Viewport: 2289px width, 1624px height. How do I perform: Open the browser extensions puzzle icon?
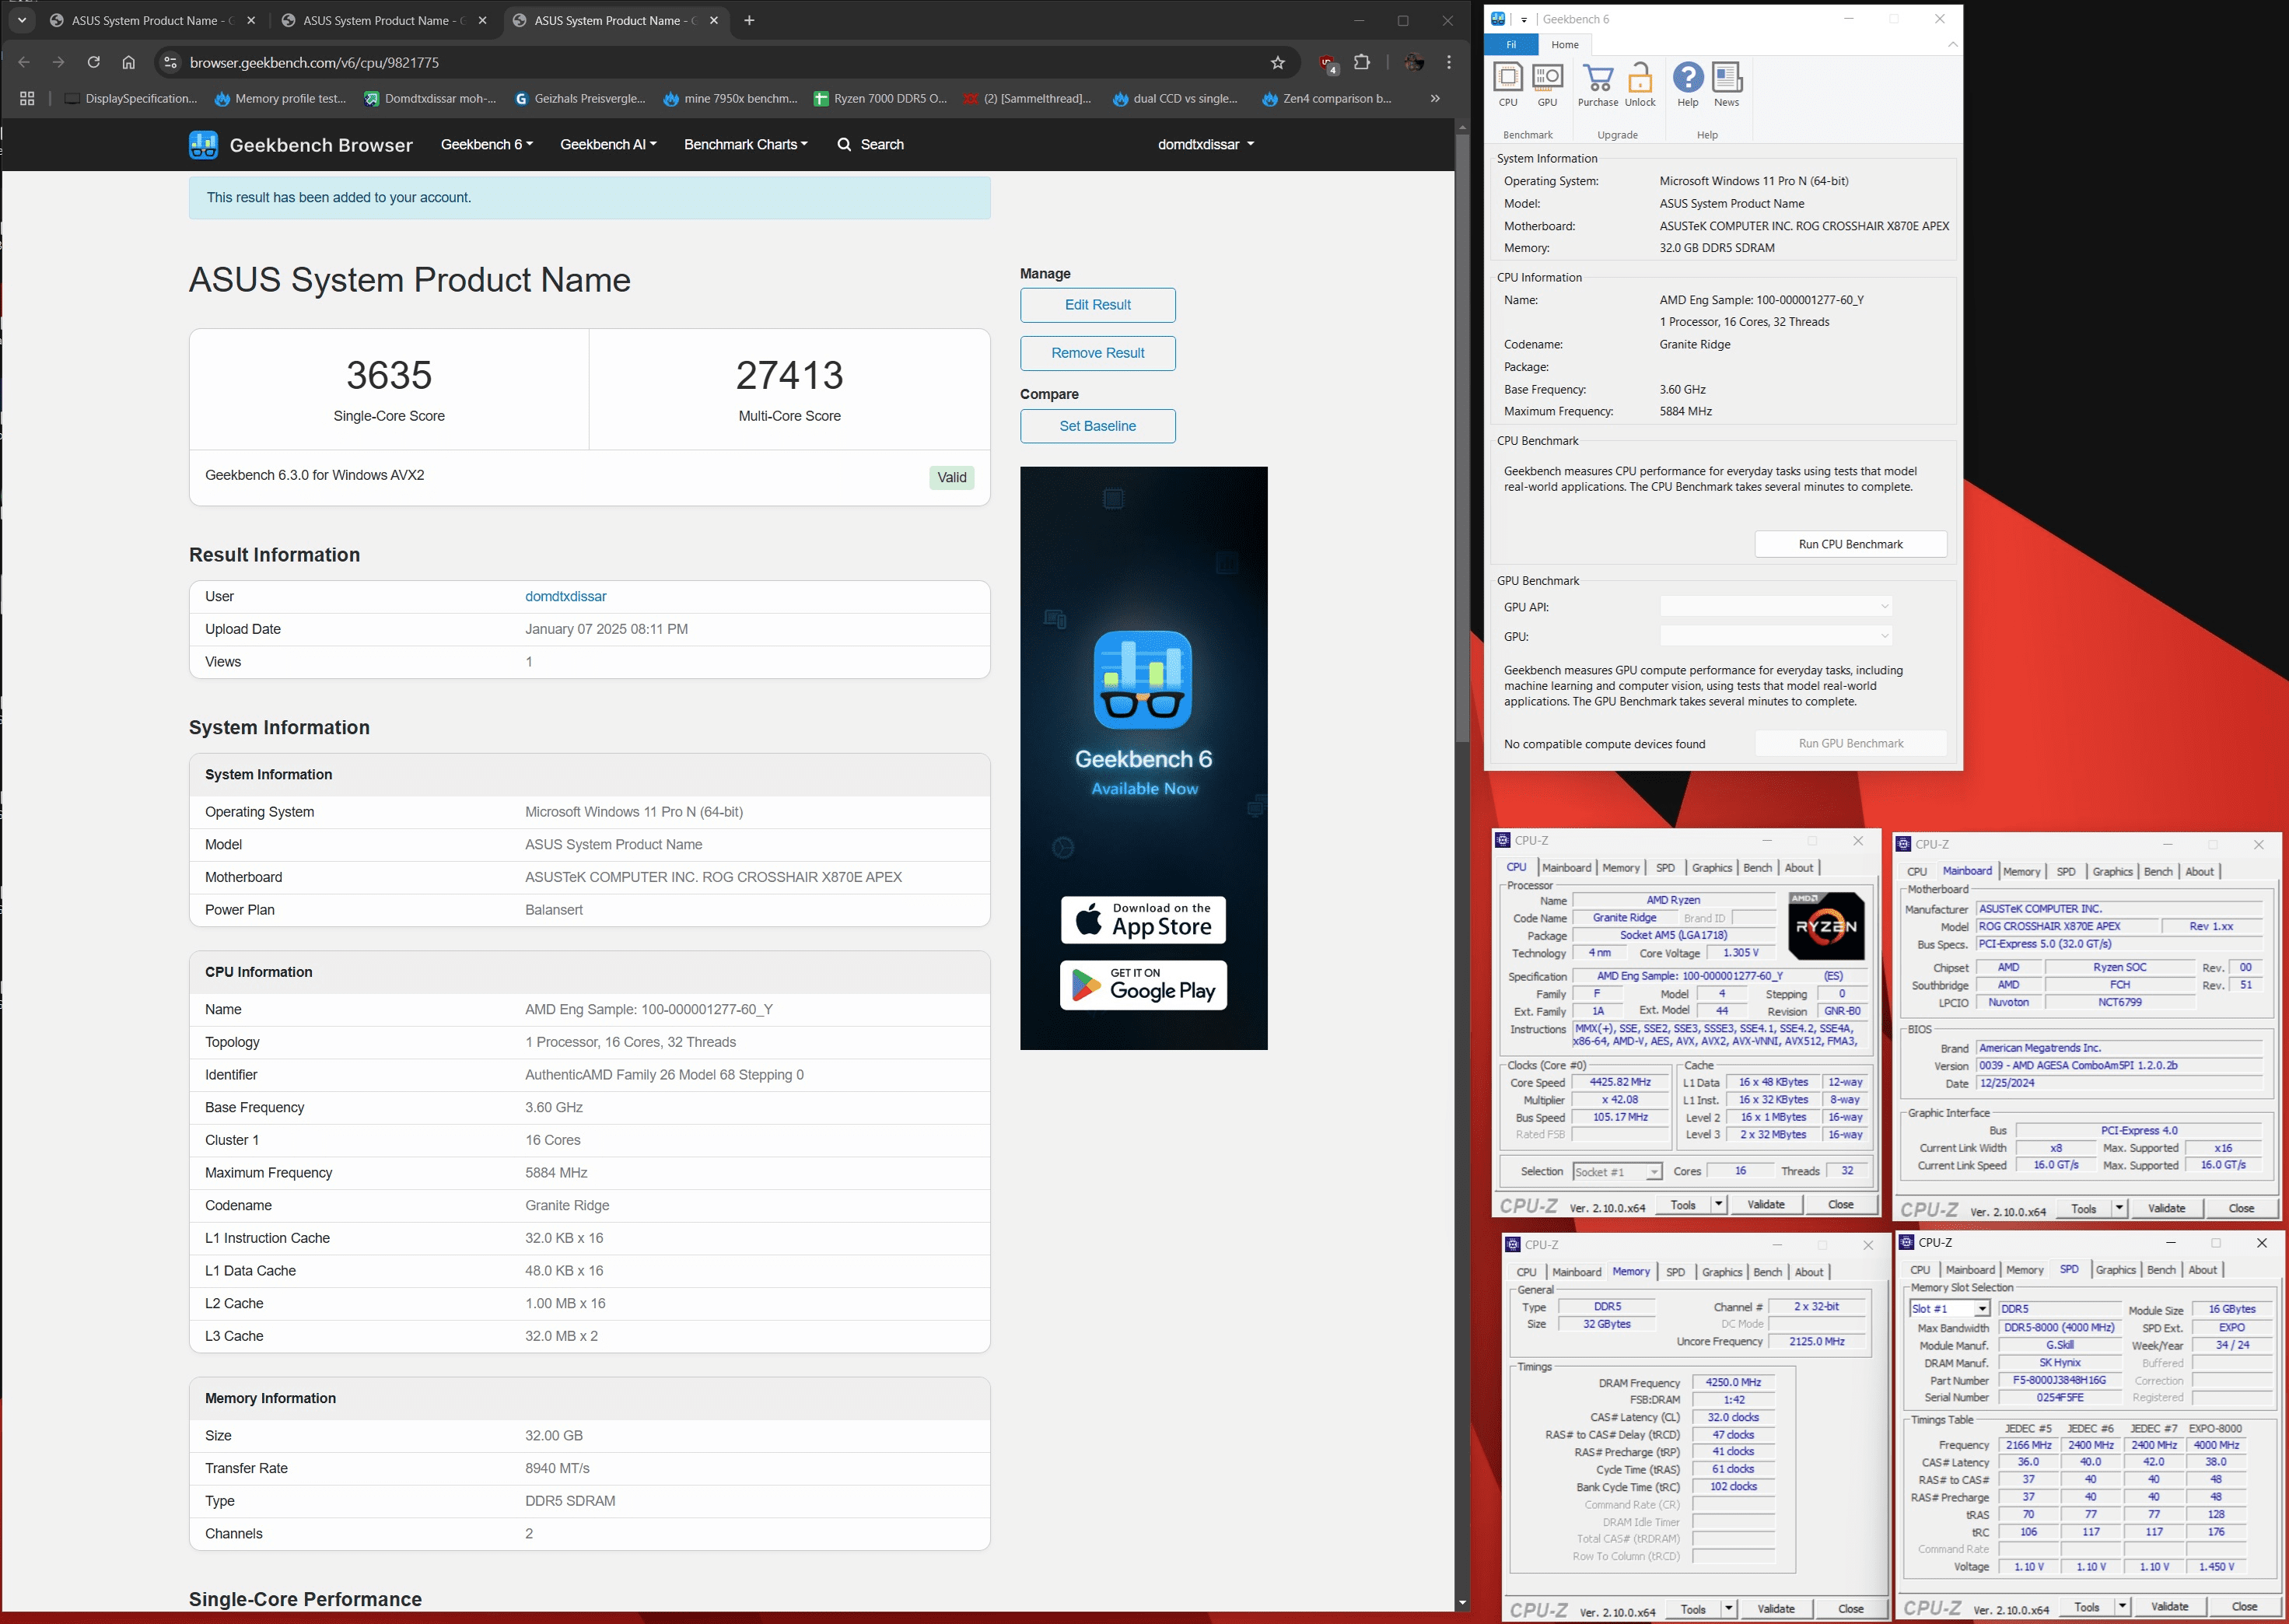(1361, 62)
